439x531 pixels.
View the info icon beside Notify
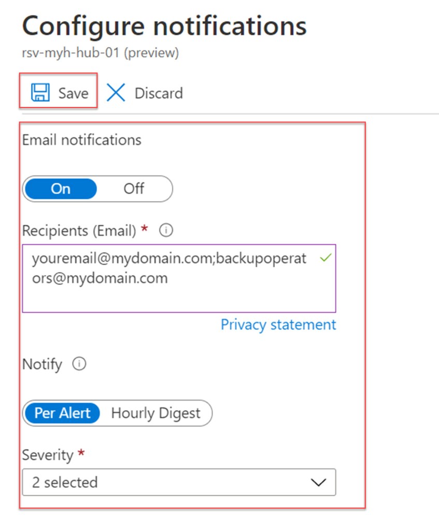tap(78, 364)
